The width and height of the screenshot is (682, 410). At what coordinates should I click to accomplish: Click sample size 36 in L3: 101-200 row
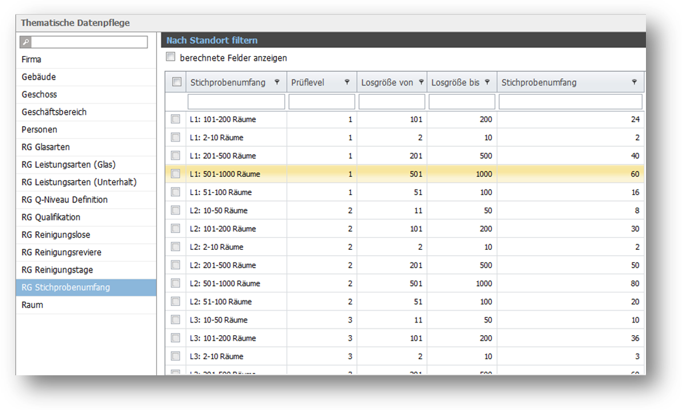tap(635, 338)
